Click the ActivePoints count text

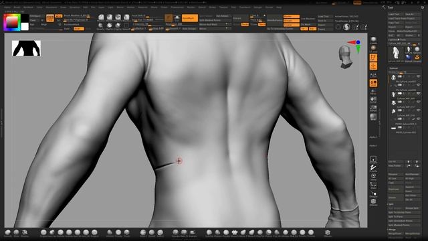point(346,16)
